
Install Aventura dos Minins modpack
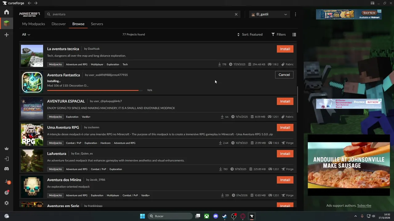(285, 180)
